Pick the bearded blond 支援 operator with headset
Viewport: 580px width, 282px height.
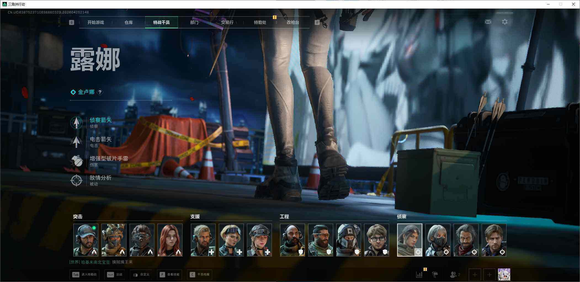[x=203, y=240]
